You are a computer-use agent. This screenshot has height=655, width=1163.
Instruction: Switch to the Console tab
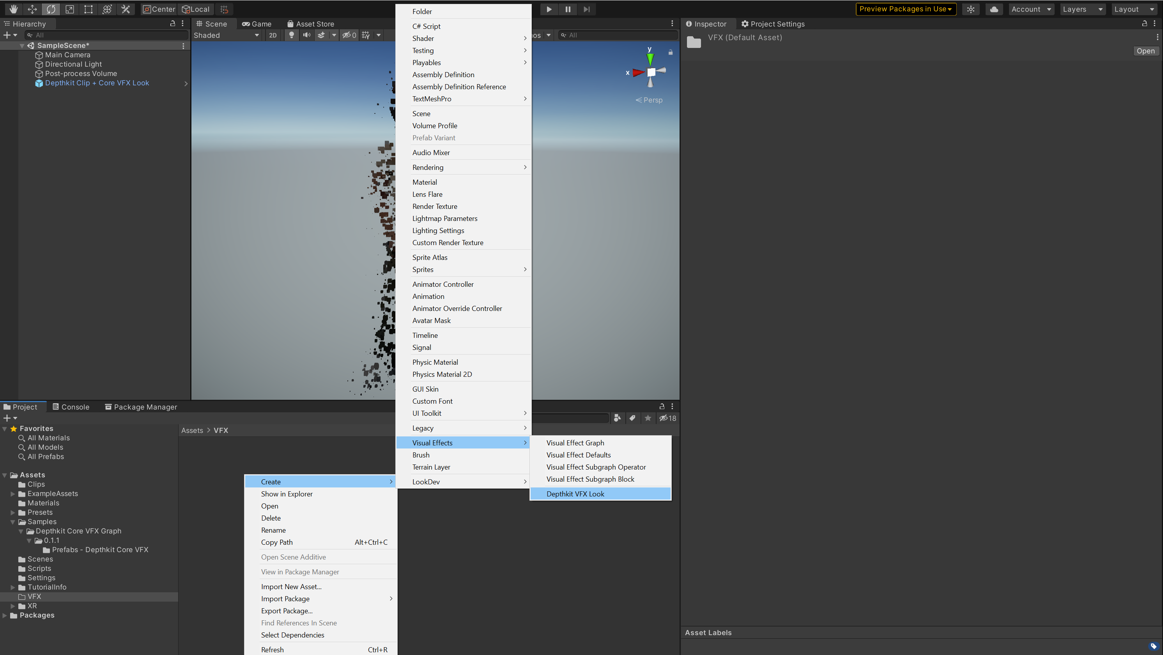click(x=71, y=407)
